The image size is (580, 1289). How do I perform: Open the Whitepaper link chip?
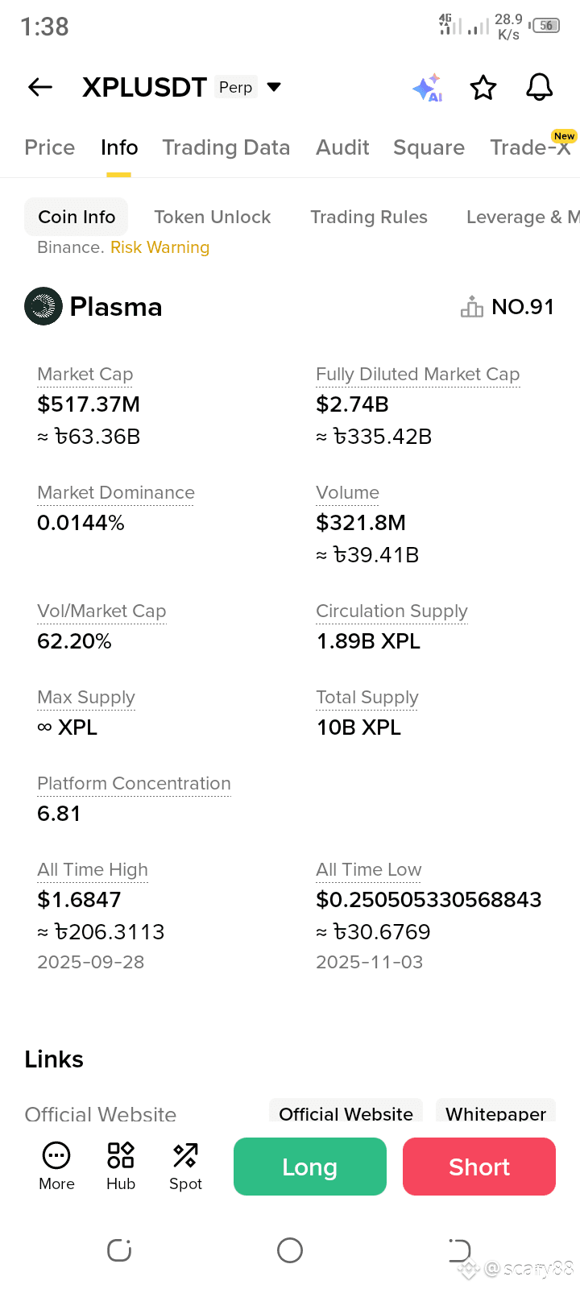pos(496,1112)
